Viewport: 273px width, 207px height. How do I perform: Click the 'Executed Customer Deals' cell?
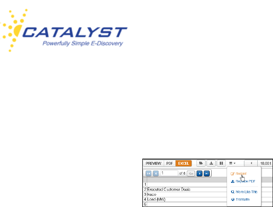pos(187,189)
